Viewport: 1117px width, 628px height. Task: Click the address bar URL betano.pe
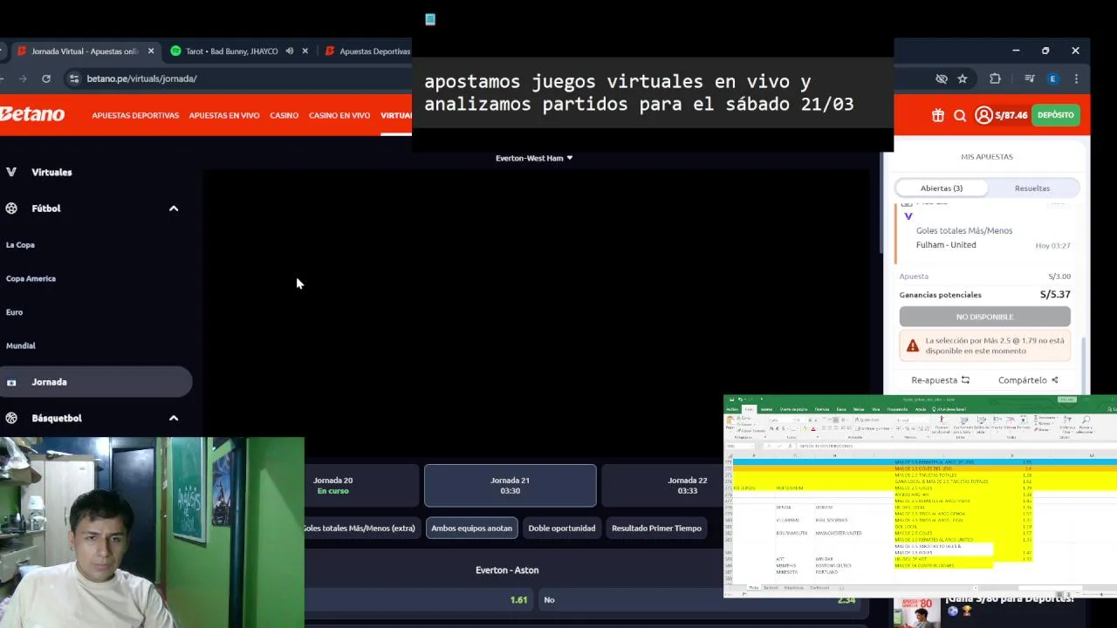point(141,78)
